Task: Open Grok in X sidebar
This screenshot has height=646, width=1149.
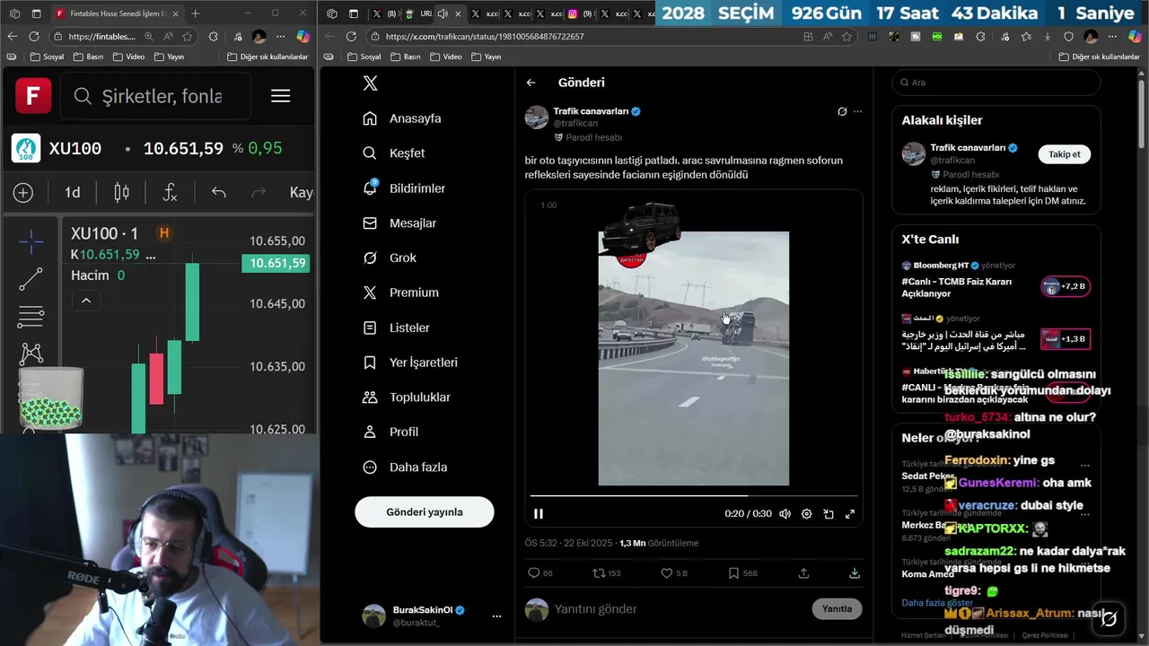Action: point(390,258)
